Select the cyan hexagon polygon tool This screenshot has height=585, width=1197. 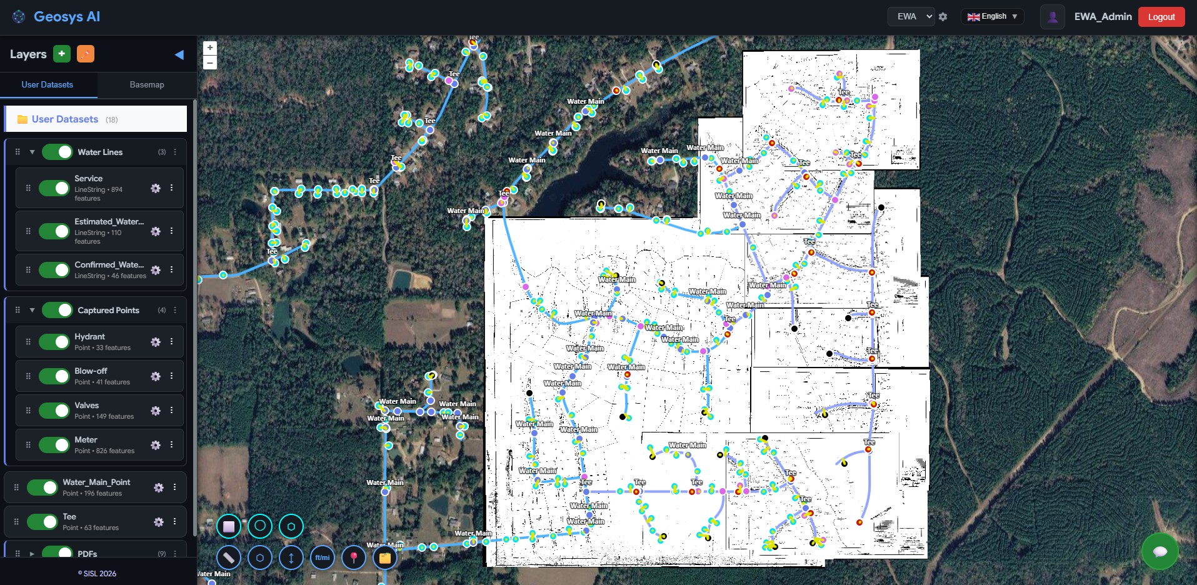[291, 526]
